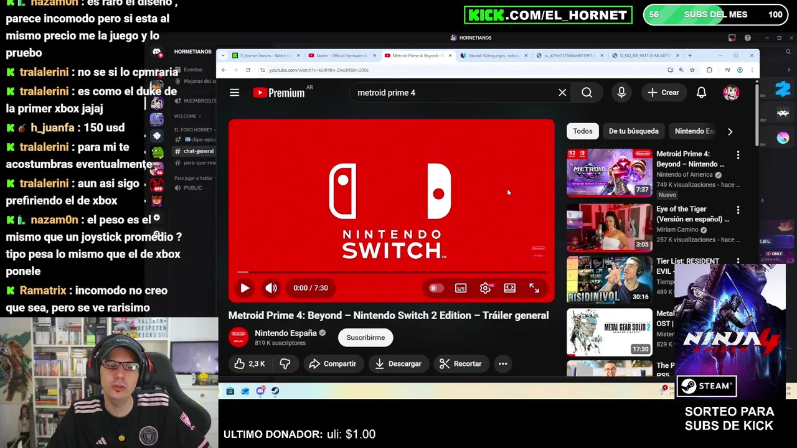Viewport: 797px width, 448px height.
Task: Like the video with 2,3 K
Action: click(x=250, y=364)
